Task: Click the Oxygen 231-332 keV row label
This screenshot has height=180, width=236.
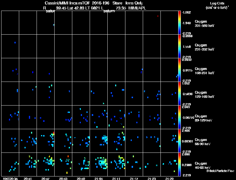Action: pos(204,47)
